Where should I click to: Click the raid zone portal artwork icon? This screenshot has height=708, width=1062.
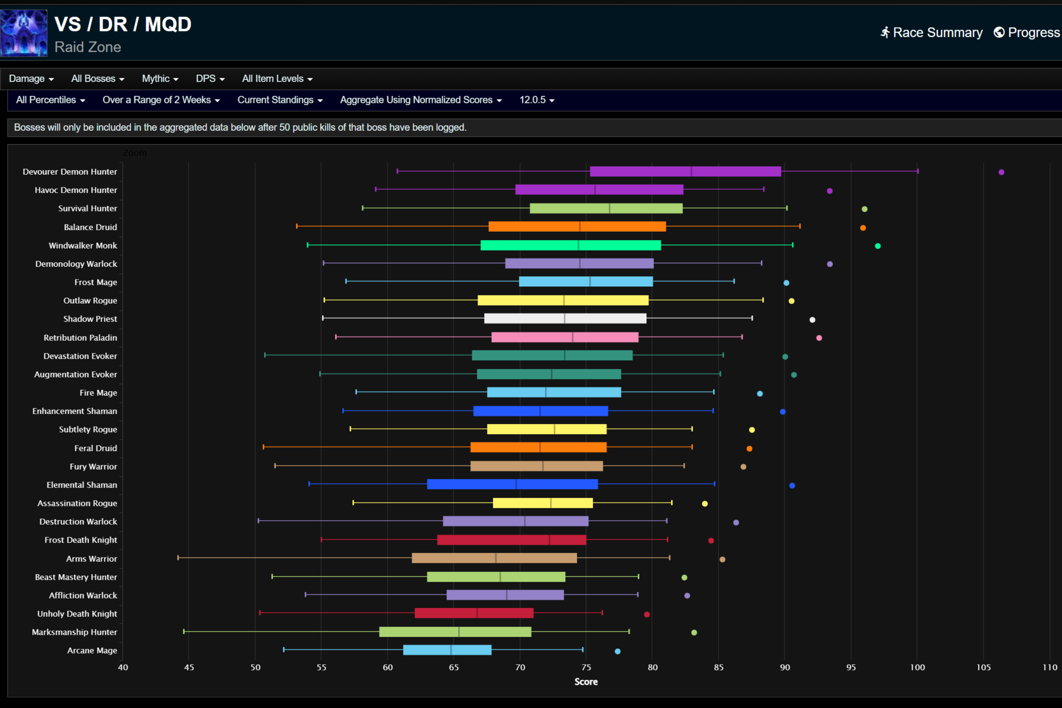24,33
